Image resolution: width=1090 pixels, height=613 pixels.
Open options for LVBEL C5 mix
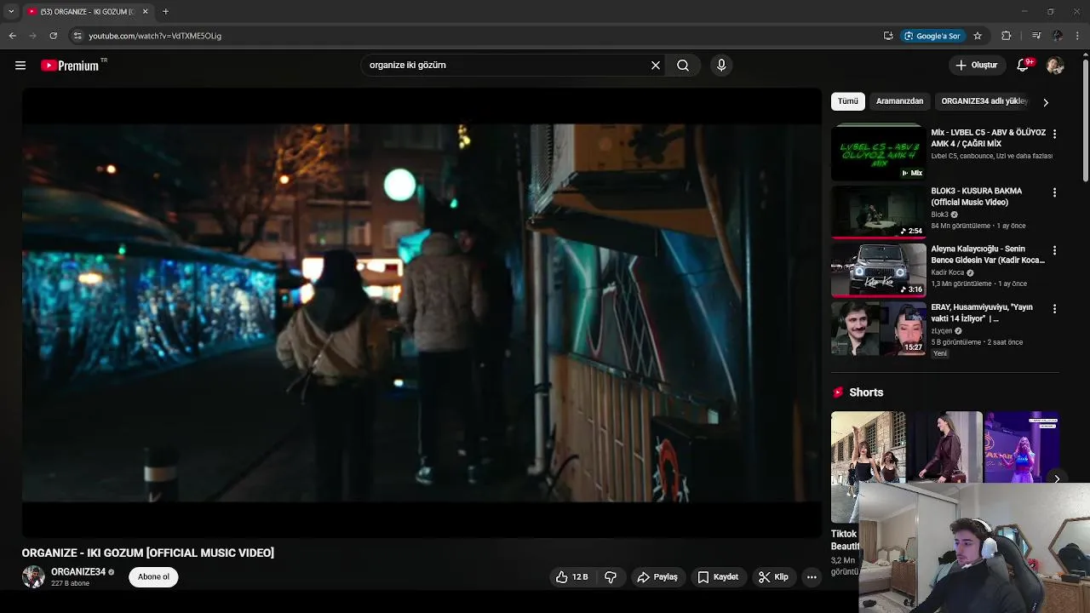1054,135
